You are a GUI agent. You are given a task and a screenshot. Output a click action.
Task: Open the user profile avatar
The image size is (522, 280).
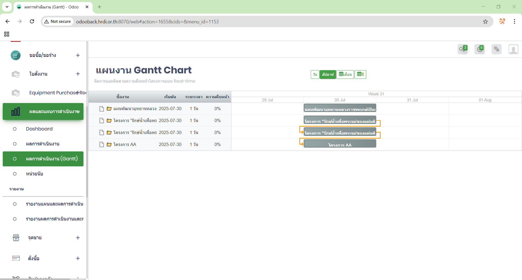click(x=513, y=49)
